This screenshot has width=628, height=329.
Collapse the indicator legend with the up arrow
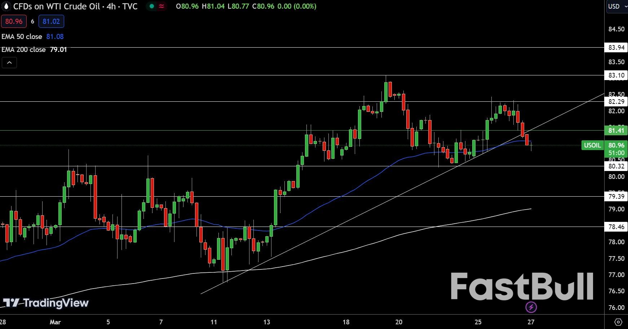point(9,62)
